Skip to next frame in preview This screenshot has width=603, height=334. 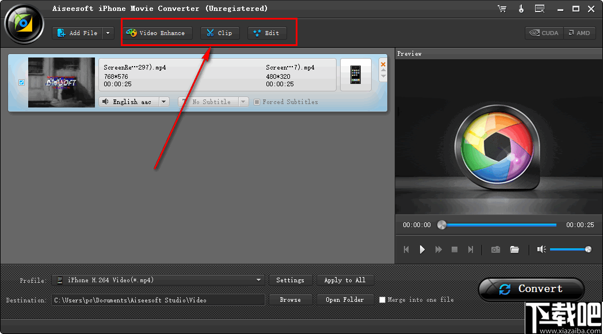[x=471, y=250]
